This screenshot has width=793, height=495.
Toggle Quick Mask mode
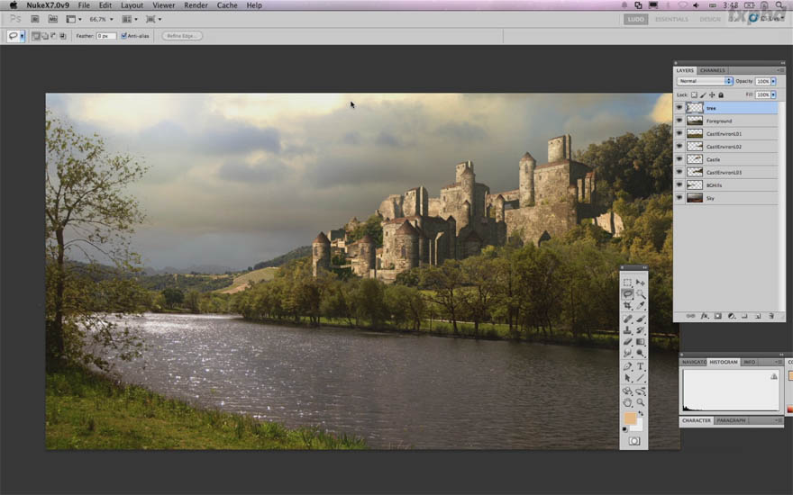(x=634, y=441)
